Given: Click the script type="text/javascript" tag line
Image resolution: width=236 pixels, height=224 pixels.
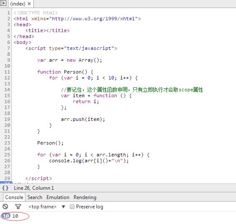Looking at the screenshot, I should pyautogui.click(x=71, y=48).
